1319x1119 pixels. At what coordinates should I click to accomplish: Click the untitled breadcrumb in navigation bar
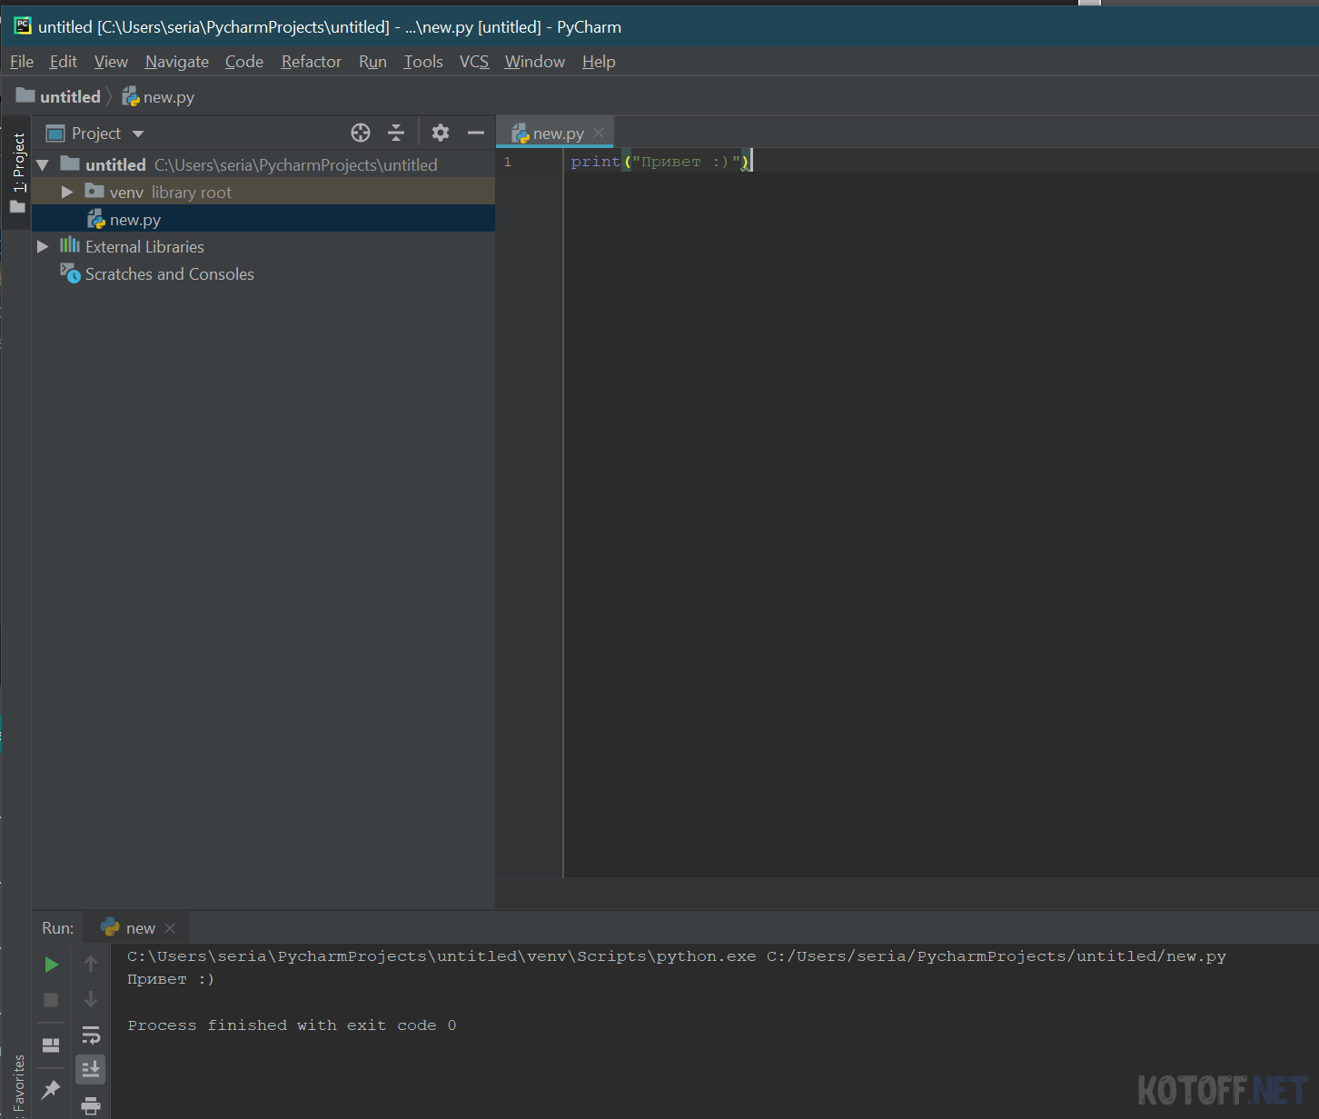point(69,96)
